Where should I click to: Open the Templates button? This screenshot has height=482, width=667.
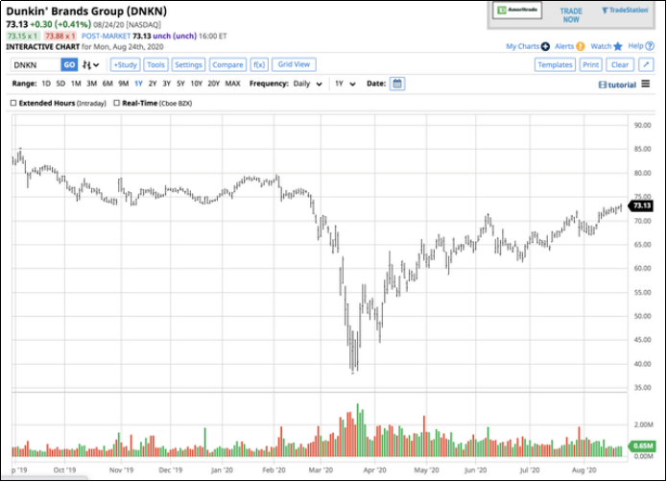coord(555,64)
